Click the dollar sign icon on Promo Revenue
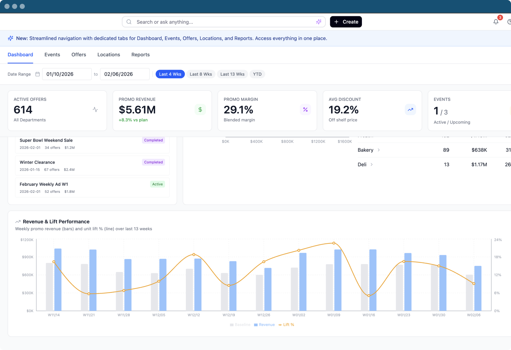 200,109
